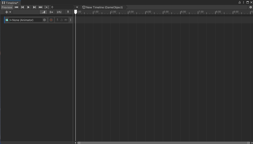Viewport: 253px width, 144px height.
Task: Select the Timeline tab
Action: pos(10,3)
